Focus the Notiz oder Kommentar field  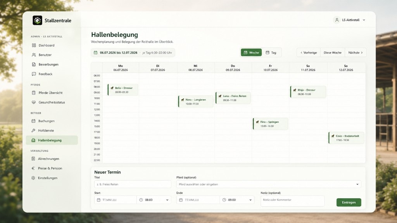click(292, 201)
